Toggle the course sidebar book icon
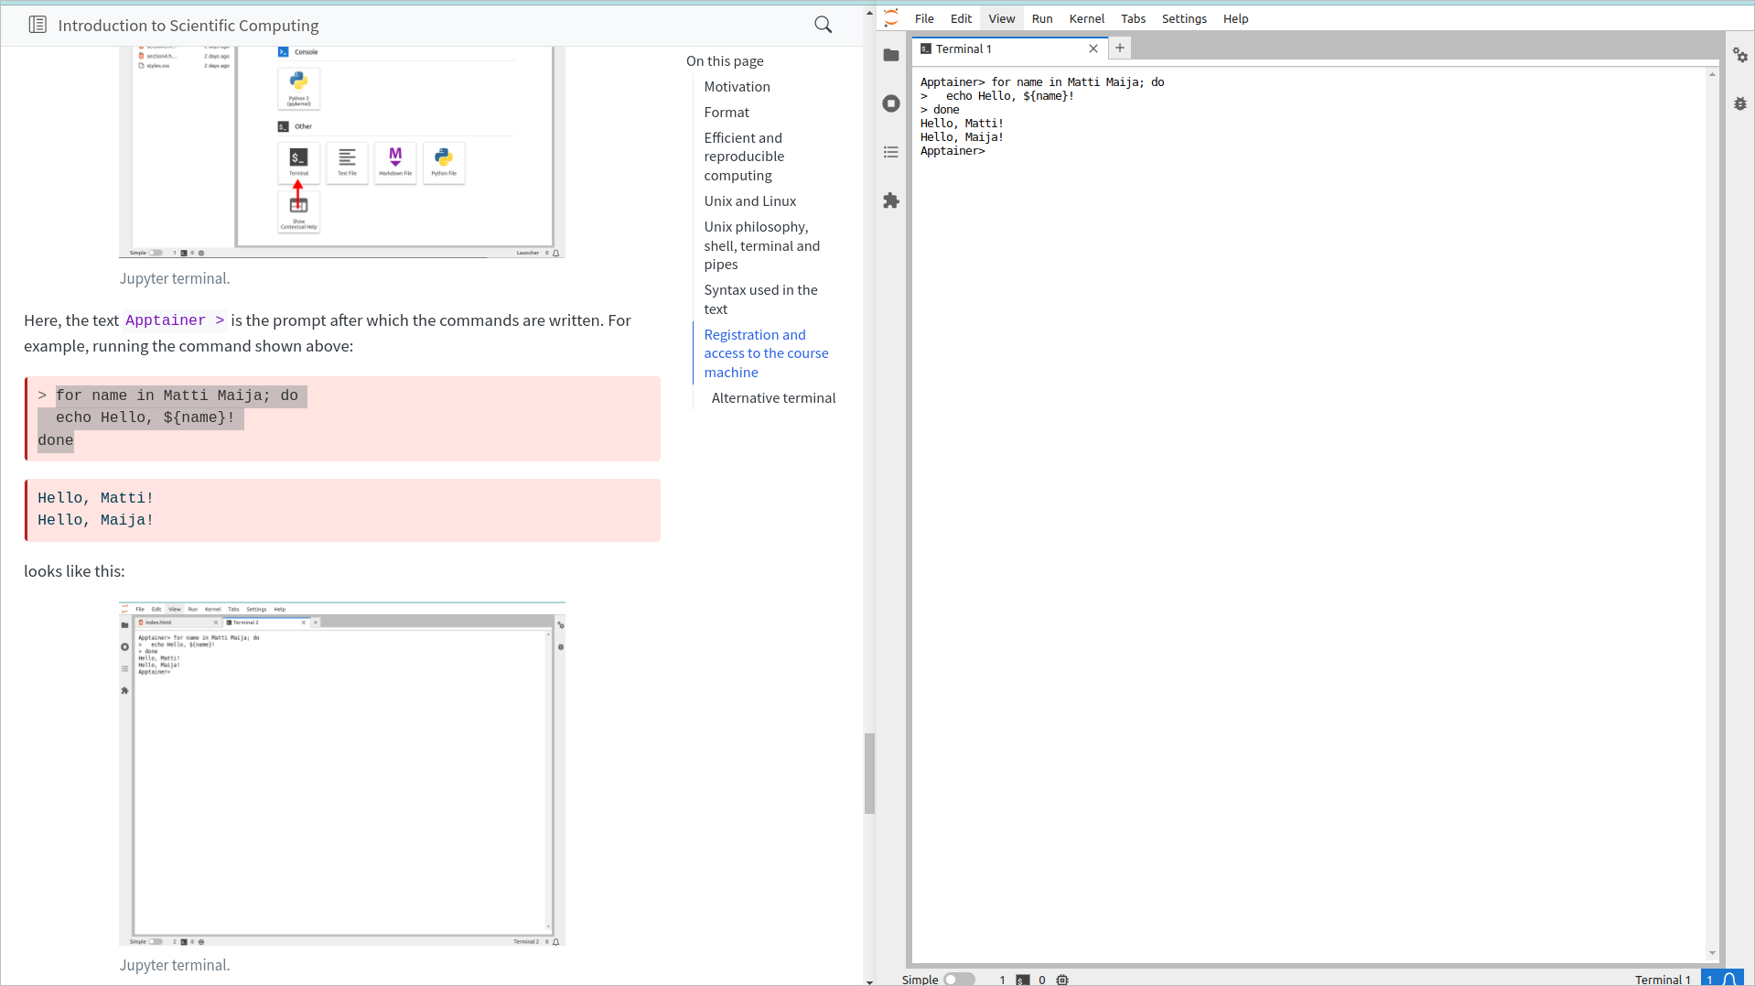 tap(38, 25)
